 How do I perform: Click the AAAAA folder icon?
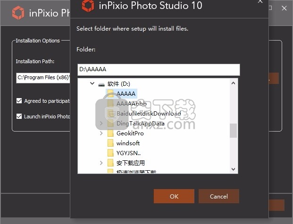point(110,93)
